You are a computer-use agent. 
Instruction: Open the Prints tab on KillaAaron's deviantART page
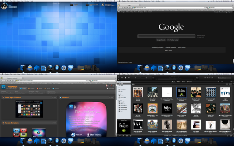39,88
